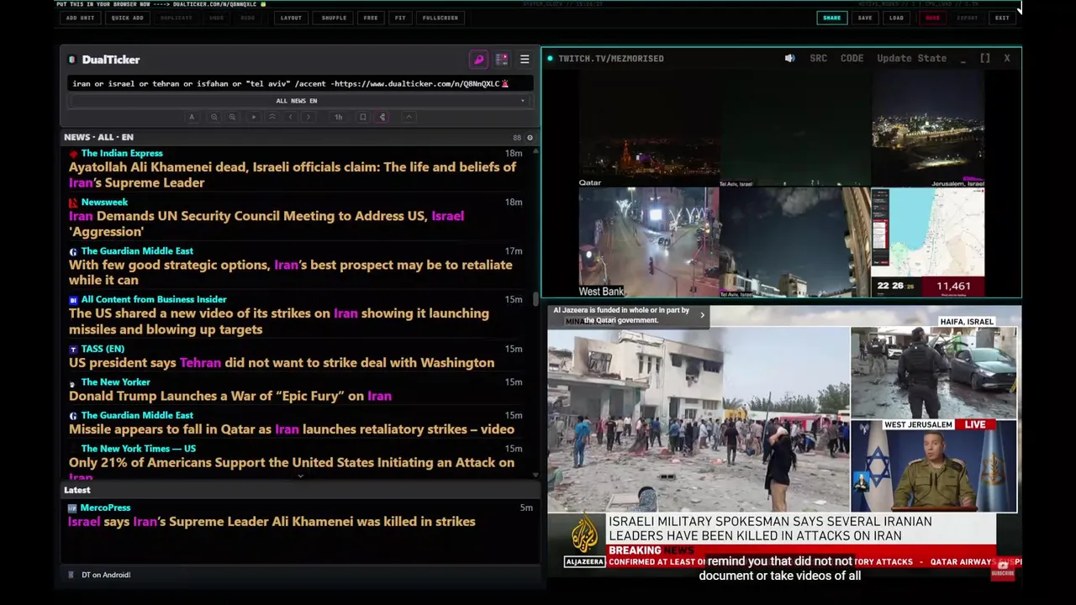Click DT on Android! link
This screenshot has width=1076, height=605.
(x=106, y=575)
